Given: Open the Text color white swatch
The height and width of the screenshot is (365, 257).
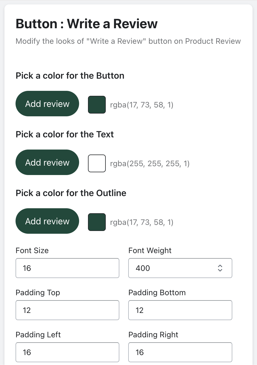Looking at the screenshot, I should click(97, 163).
